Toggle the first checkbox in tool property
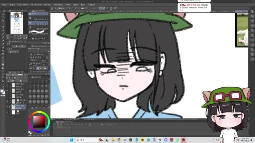Screen dimensions: 255x143 pos(31,54)
